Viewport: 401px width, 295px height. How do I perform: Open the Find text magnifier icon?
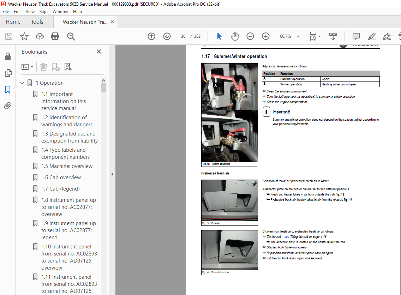click(x=71, y=36)
